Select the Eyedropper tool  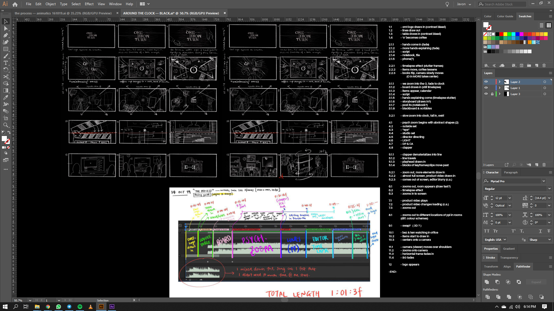point(5,97)
